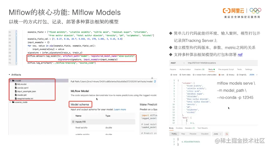Viewport: 270px width, 149px height.
Task: Click the file icon beside conda.yaml
Action: [x=16, y=88]
